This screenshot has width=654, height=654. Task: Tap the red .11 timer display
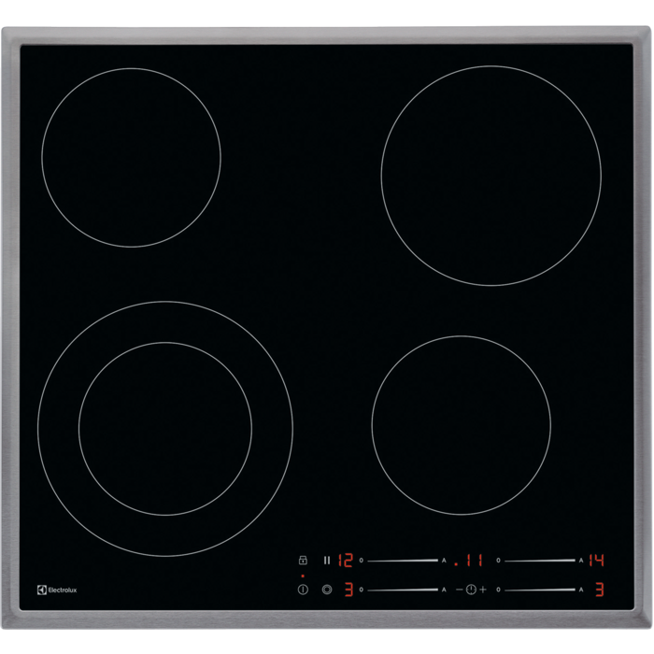[x=469, y=561]
